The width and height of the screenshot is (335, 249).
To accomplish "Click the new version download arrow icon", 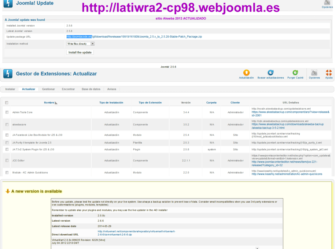I will coord(8,191).
